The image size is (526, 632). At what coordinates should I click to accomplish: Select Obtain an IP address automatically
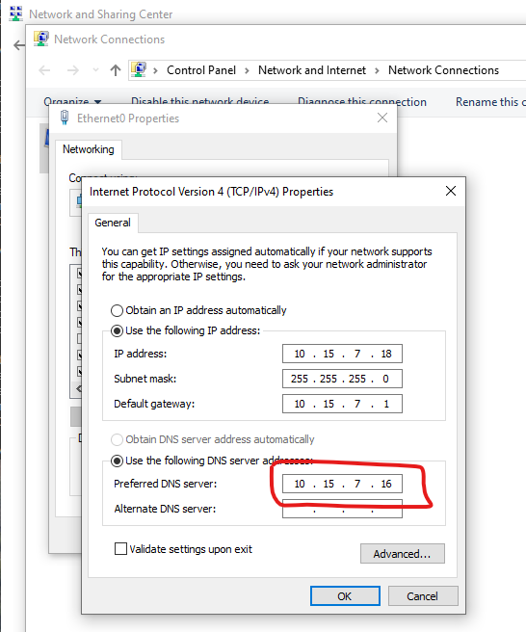coord(117,310)
